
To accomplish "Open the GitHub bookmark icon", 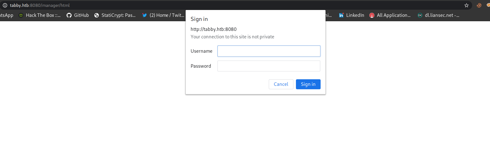I will (x=69, y=15).
